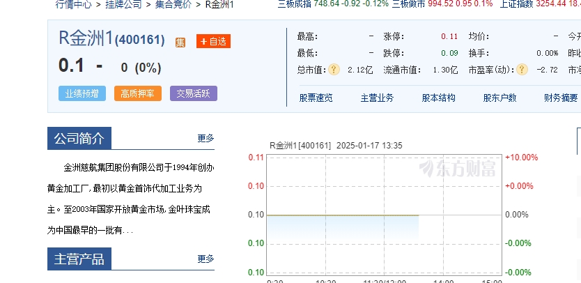Open the 股本结构 tab

[438, 98]
